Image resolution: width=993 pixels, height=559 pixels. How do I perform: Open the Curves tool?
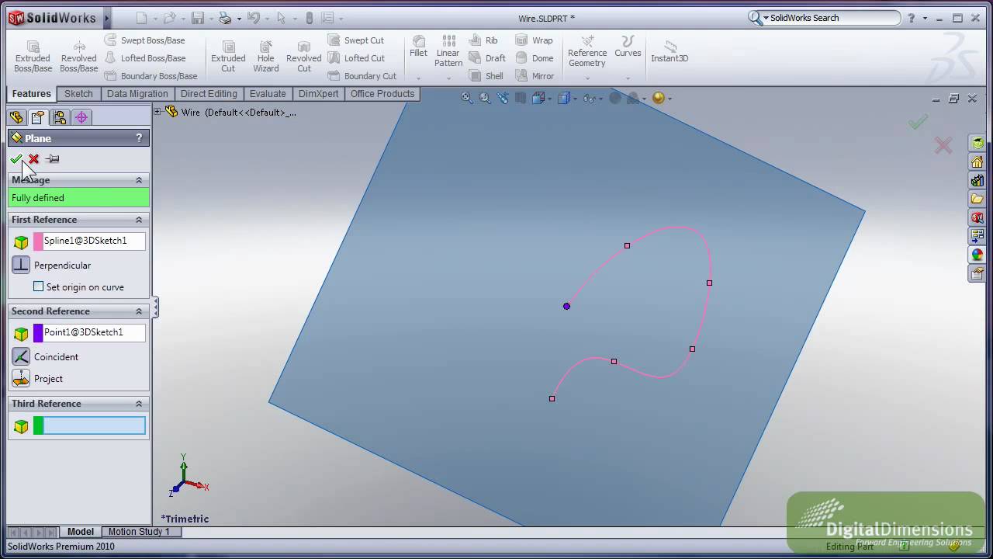tap(628, 47)
